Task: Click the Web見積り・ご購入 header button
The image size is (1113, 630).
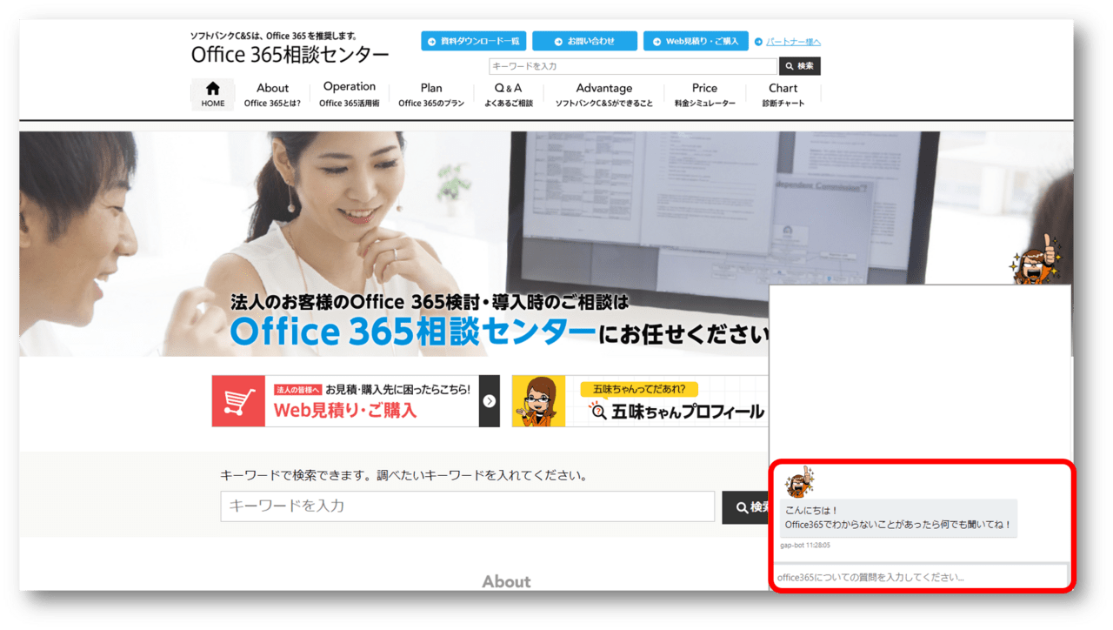Action: (x=696, y=41)
